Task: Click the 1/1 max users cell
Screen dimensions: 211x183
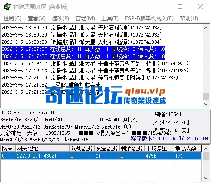Action: coord(188,156)
